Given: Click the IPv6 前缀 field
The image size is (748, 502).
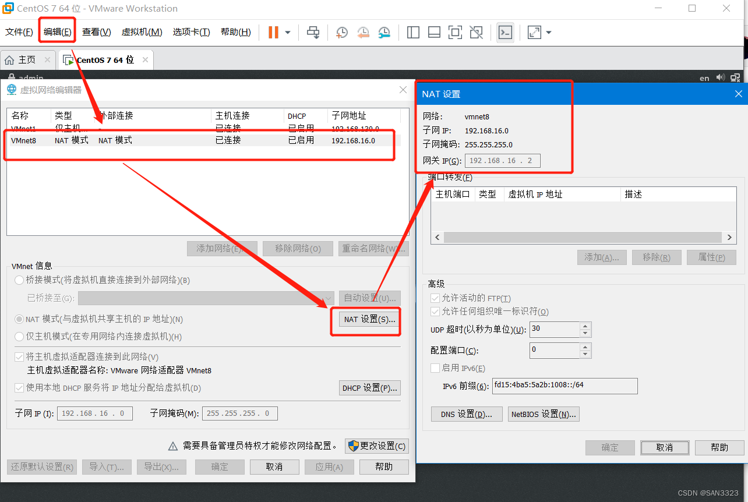Looking at the screenshot, I should [564, 386].
